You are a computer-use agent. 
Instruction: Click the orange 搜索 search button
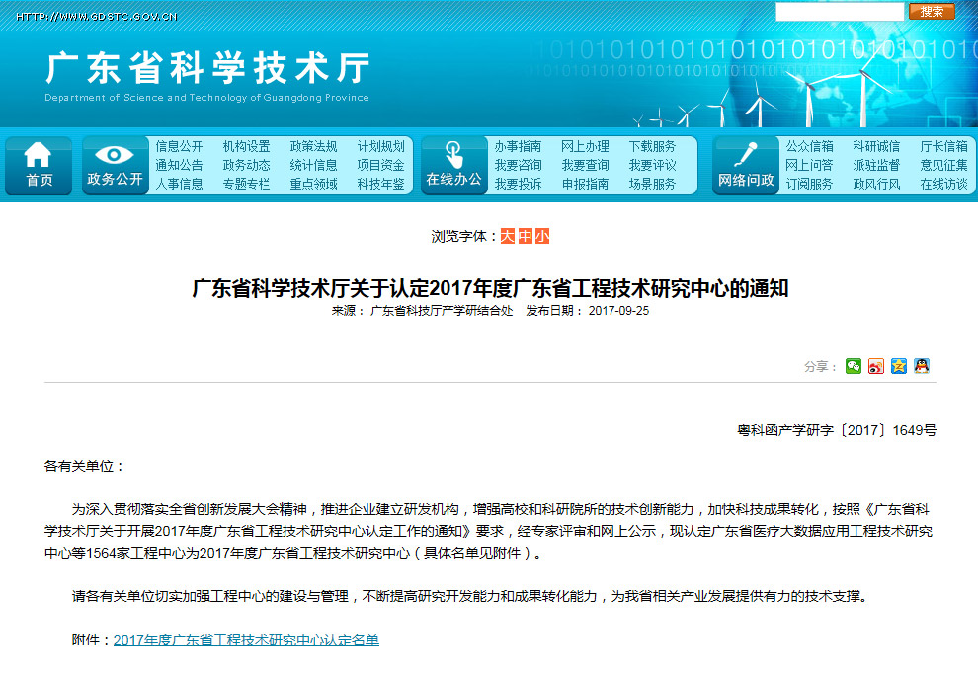click(x=932, y=12)
